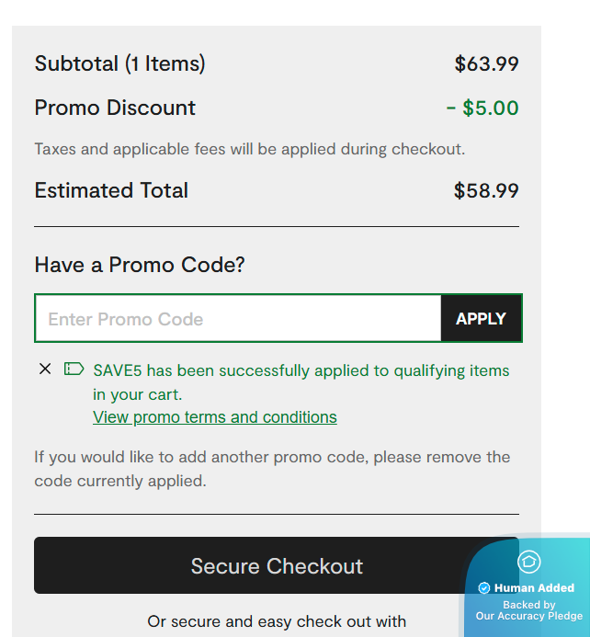Click the $58.99 estimated total amount

(x=486, y=191)
